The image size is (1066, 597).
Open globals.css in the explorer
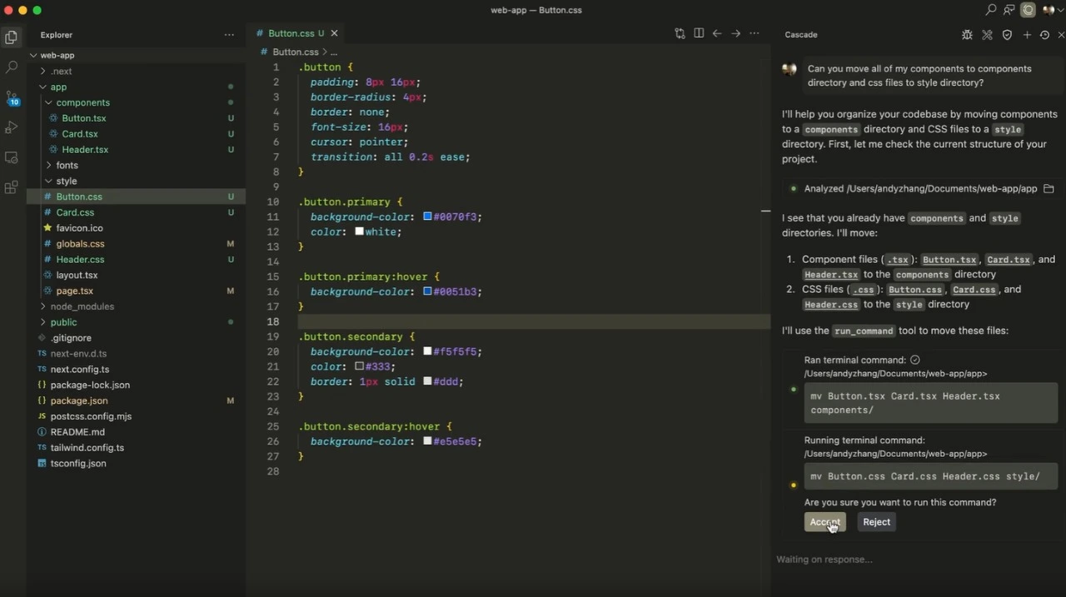pyautogui.click(x=80, y=244)
